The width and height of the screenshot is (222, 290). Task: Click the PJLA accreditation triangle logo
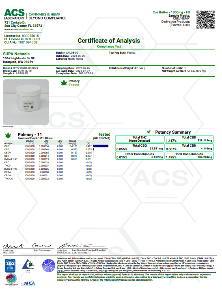click(x=28, y=266)
